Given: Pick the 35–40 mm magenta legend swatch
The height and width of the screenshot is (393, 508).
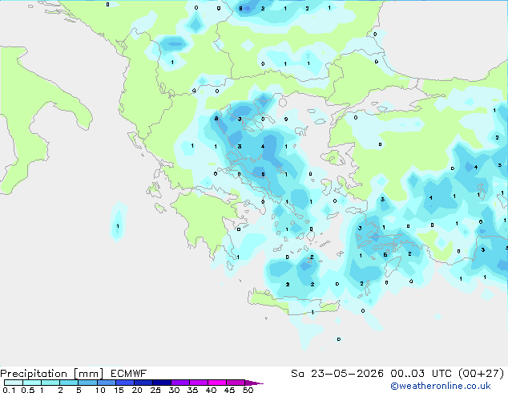Looking at the screenshot, I should click(198, 383).
